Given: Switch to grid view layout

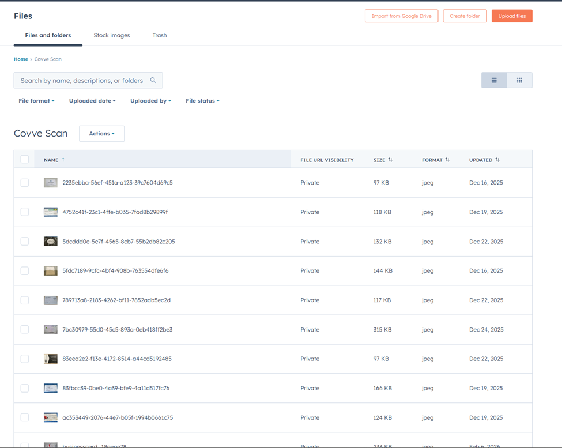Looking at the screenshot, I should 519,80.
